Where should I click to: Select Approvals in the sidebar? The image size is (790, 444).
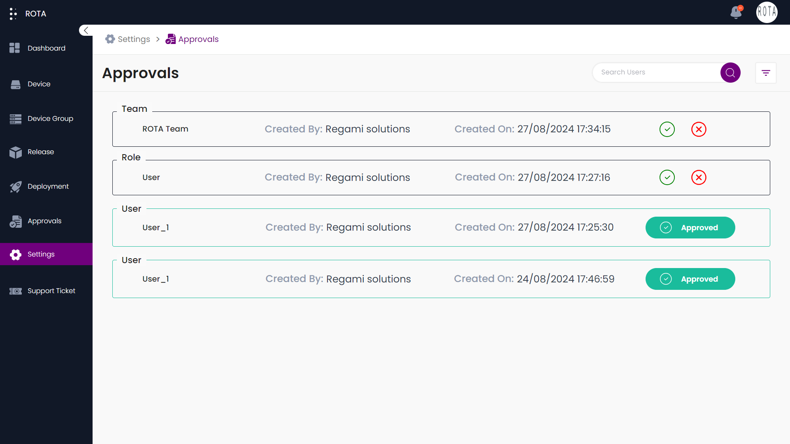click(x=44, y=221)
